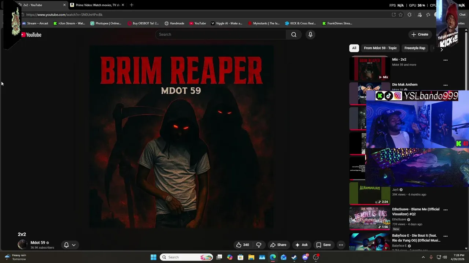Open the EthoSuave Blame Me thumbnail

pos(369,218)
